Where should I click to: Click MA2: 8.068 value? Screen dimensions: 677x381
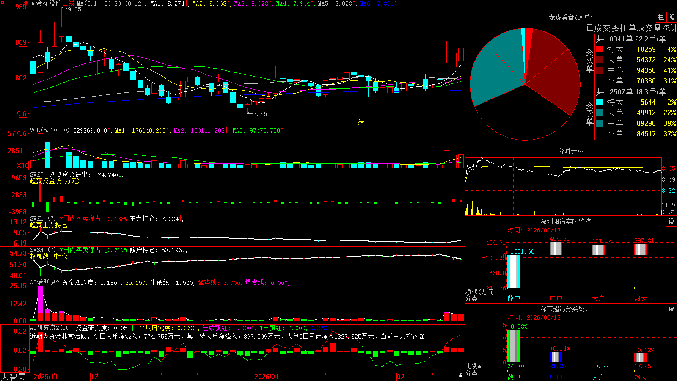click(211, 3)
